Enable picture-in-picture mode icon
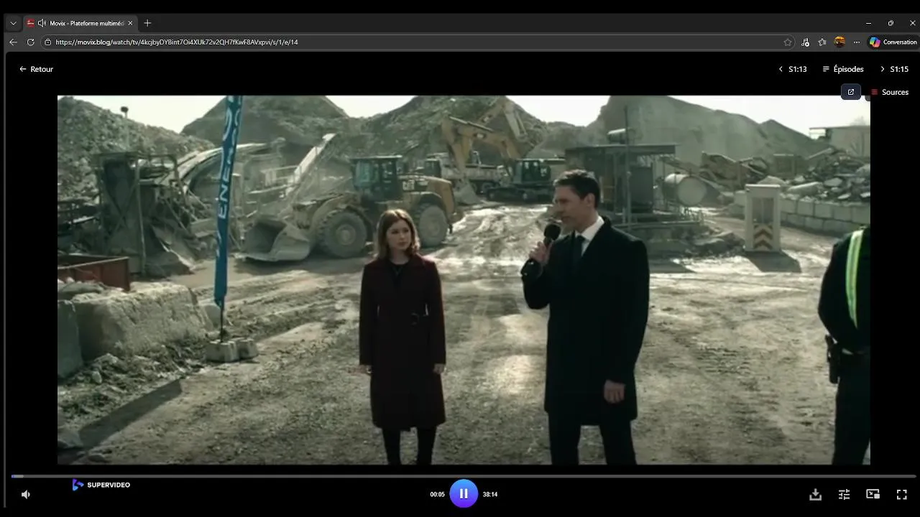 pos(873,494)
